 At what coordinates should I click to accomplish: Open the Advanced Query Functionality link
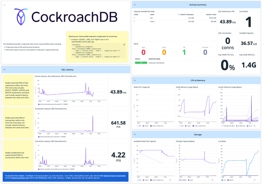(115, 176)
